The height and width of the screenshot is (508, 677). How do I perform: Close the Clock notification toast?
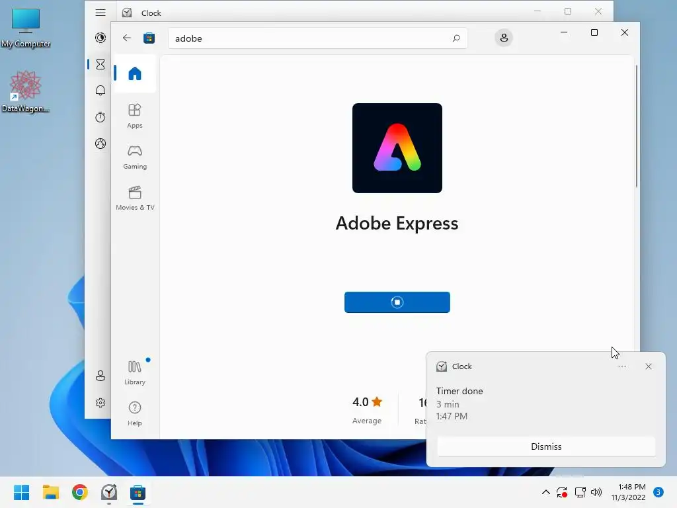649,366
